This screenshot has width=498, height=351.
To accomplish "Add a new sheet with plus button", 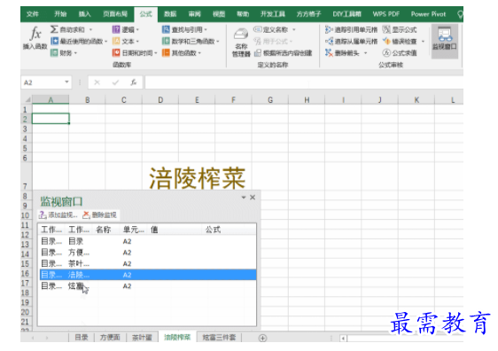I will [x=262, y=338].
